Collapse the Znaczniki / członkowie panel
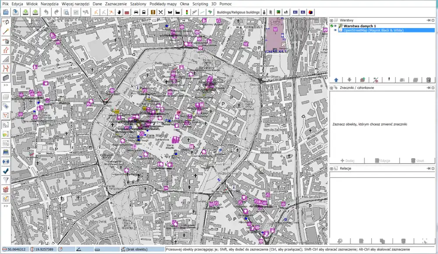The width and height of the screenshot is (438, 254). point(332,88)
